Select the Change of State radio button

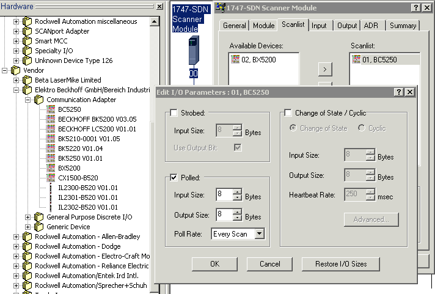pos(293,128)
